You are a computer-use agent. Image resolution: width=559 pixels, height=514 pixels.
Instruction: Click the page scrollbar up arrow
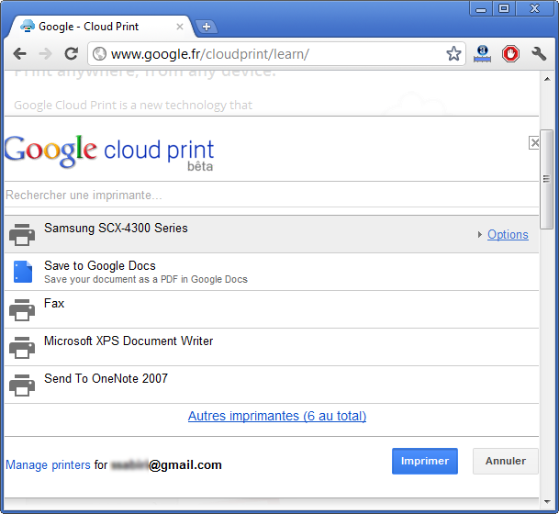547,79
